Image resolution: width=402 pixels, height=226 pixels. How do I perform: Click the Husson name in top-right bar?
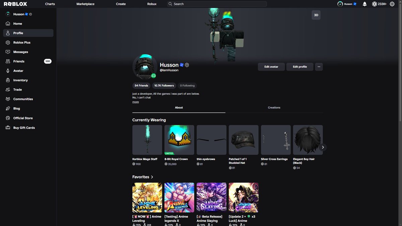(x=348, y=4)
